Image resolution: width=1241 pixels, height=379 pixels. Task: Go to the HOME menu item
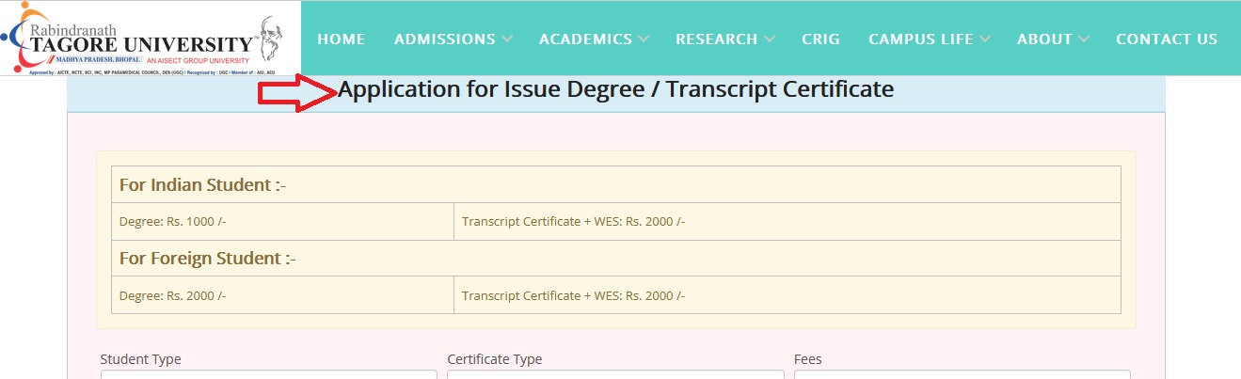click(341, 39)
